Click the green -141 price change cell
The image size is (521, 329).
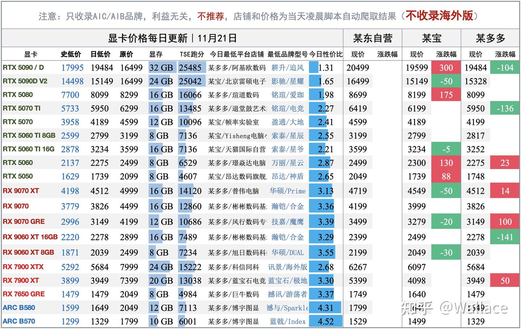tap(505, 237)
